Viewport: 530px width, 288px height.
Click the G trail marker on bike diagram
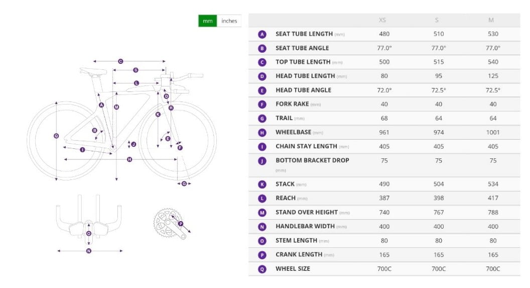click(184, 183)
